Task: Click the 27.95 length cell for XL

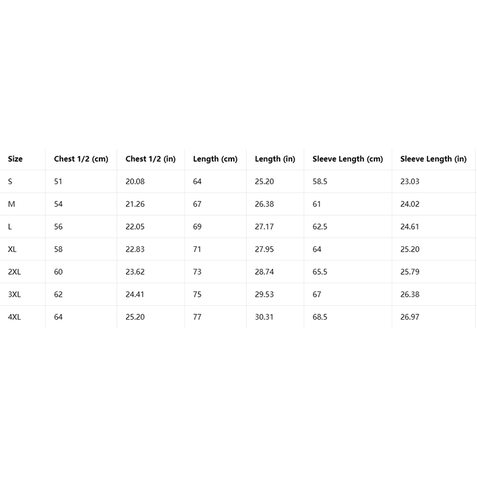Action: click(x=264, y=249)
